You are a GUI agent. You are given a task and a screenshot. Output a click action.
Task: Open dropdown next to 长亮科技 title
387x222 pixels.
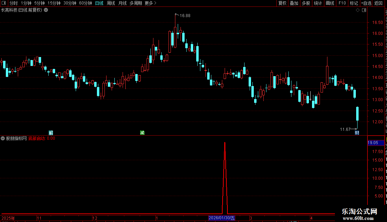46,10
